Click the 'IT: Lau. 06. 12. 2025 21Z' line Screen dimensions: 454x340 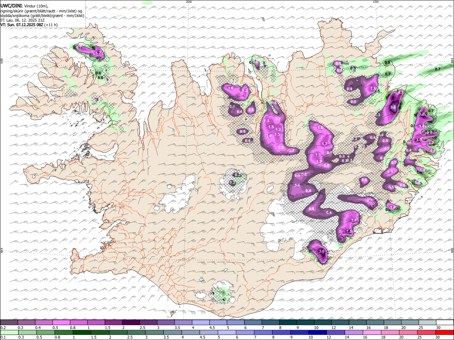coord(22,20)
